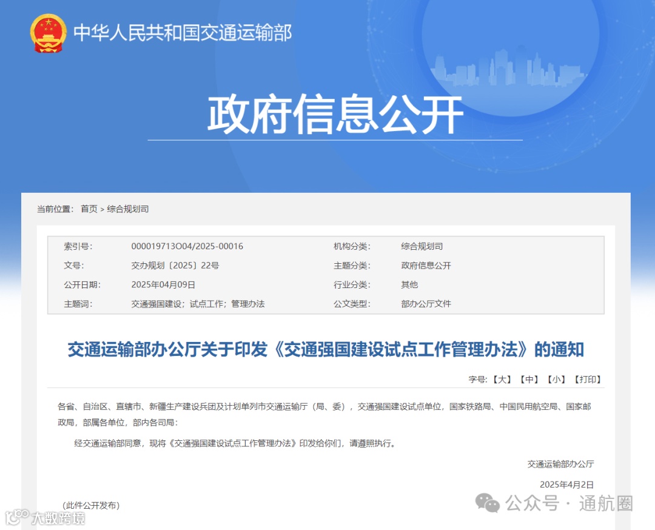Image resolution: width=655 pixels, height=530 pixels.
Task: Click the 索引号 value 000019713O04/2025-00016
Action: tap(187, 246)
